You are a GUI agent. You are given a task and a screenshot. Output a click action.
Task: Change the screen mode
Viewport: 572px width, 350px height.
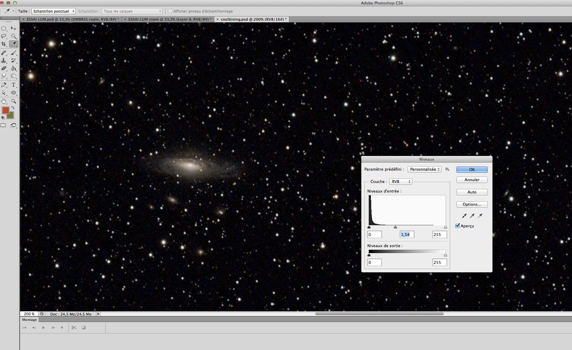tap(14, 125)
